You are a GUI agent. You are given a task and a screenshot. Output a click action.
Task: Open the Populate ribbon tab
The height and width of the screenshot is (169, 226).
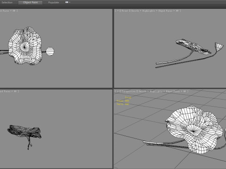pyautogui.click(x=54, y=2)
